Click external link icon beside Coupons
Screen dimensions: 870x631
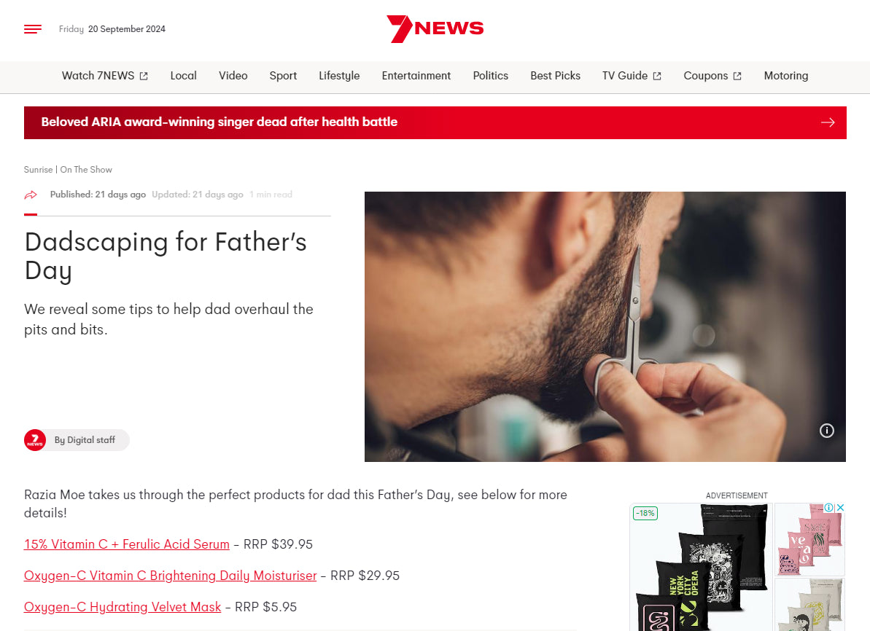coord(737,76)
